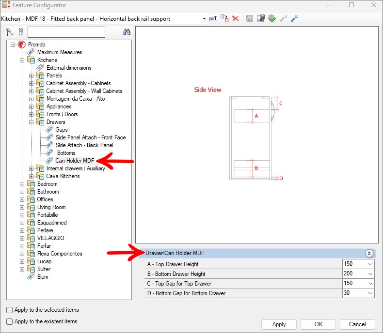Click the Bottoms tag icon
The image size is (383, 333).
coord(49,152)
